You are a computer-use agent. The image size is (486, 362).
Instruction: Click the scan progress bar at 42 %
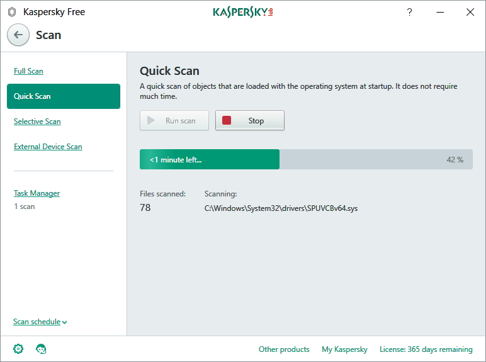pyautogui.click(x=306, y=159)
